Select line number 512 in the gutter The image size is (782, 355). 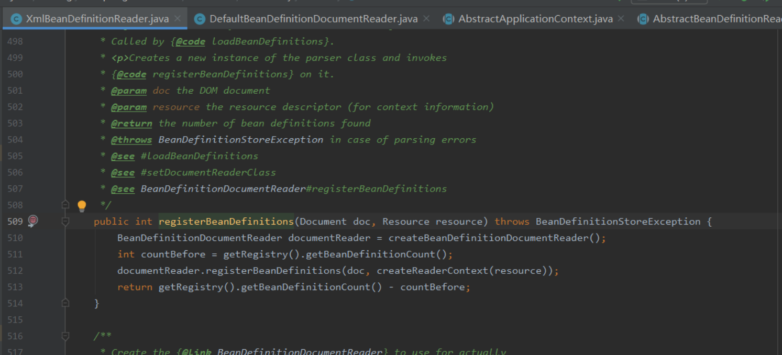pos(15,270)
